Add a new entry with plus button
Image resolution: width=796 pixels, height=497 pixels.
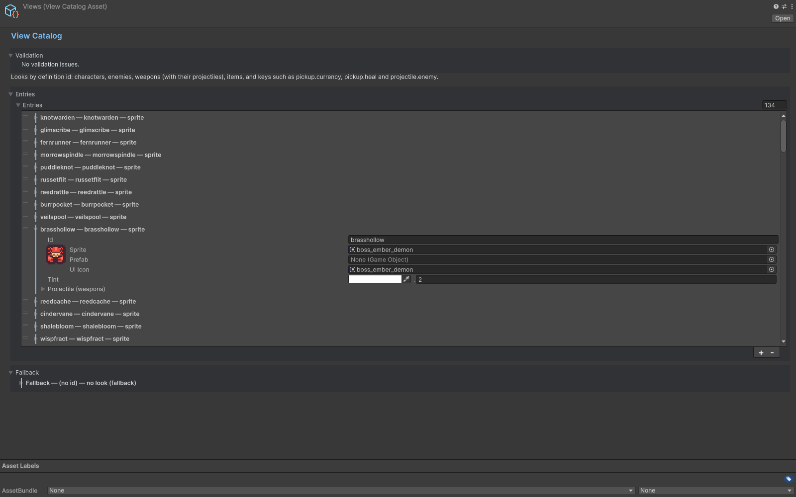[x=761, y=353]
